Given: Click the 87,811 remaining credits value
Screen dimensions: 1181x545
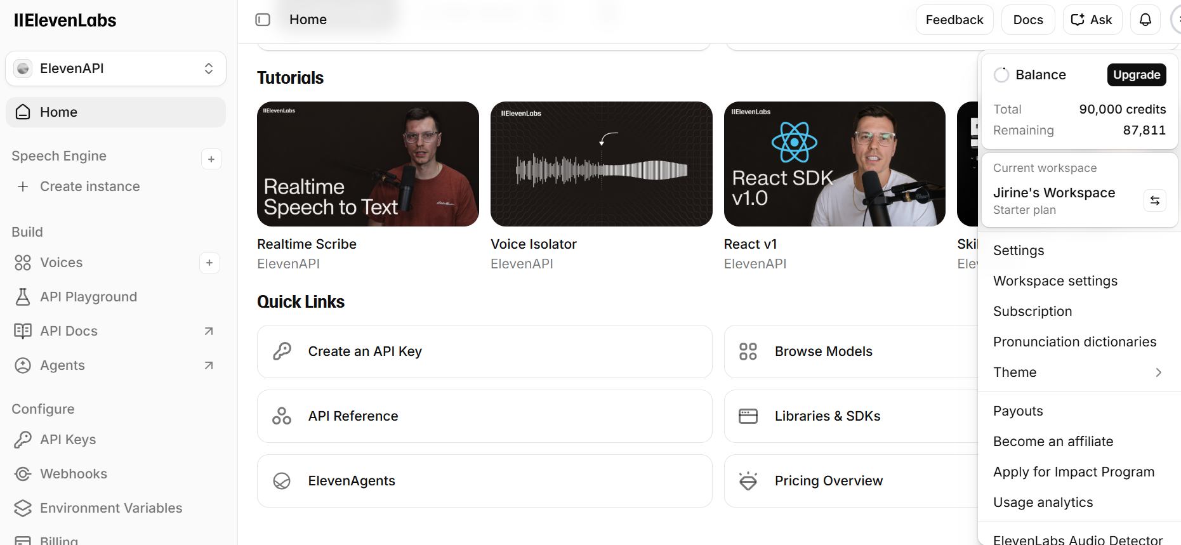Looking at the screenshot, I should click(x=1144, y=130).
